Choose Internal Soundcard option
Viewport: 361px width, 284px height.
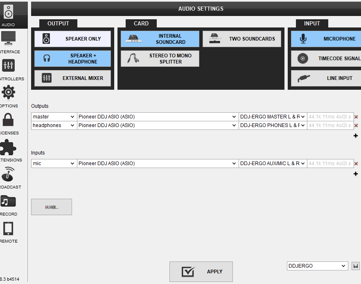160,39
